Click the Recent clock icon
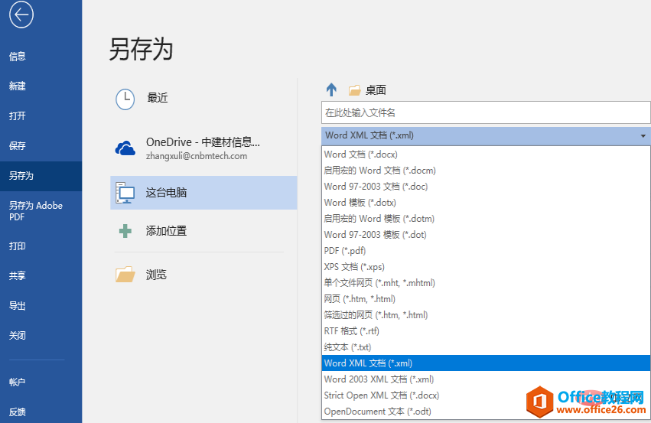The height and width of the screenshot is (423, 651). pos(125,99)
